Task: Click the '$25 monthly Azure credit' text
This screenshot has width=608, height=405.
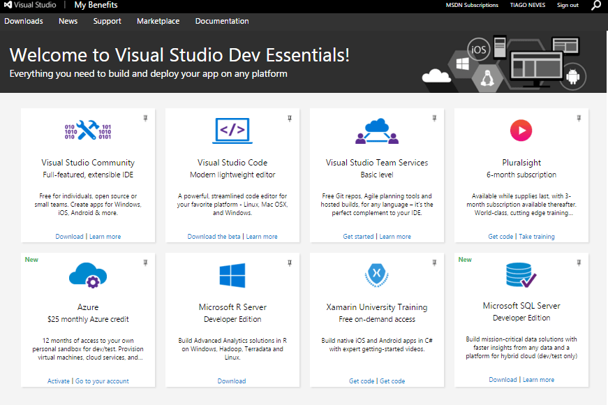Action: (88, 319)
